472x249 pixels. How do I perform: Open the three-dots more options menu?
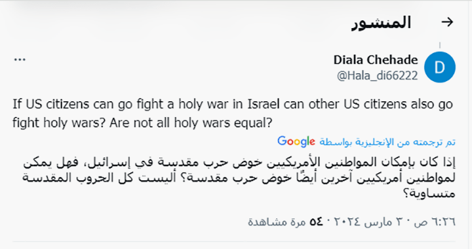20,59
